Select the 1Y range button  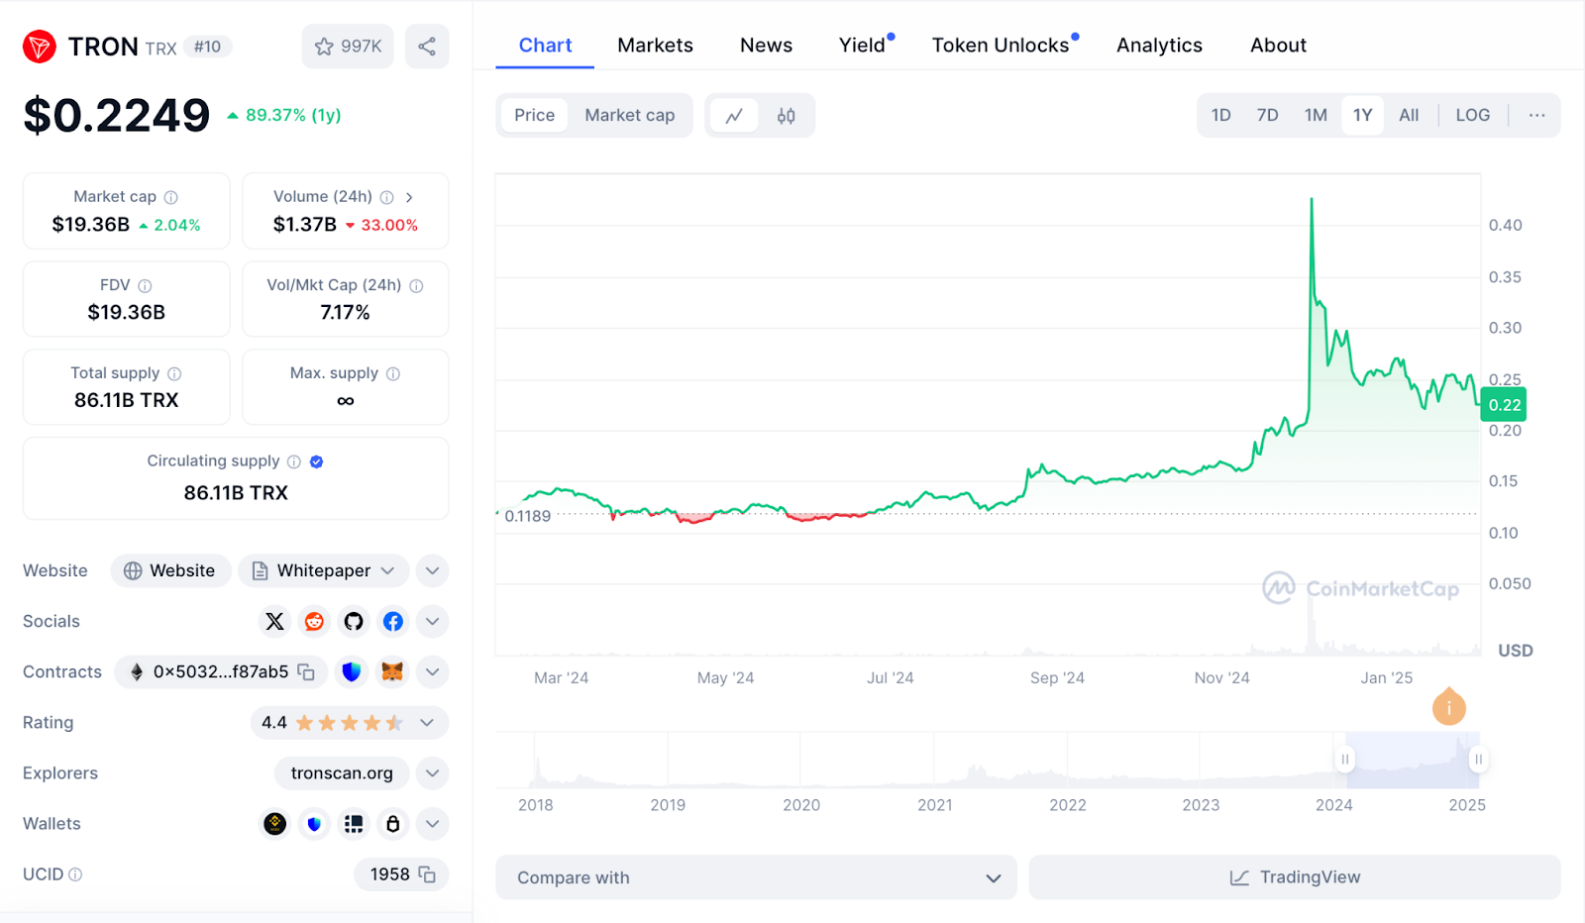click(1362, 115)
